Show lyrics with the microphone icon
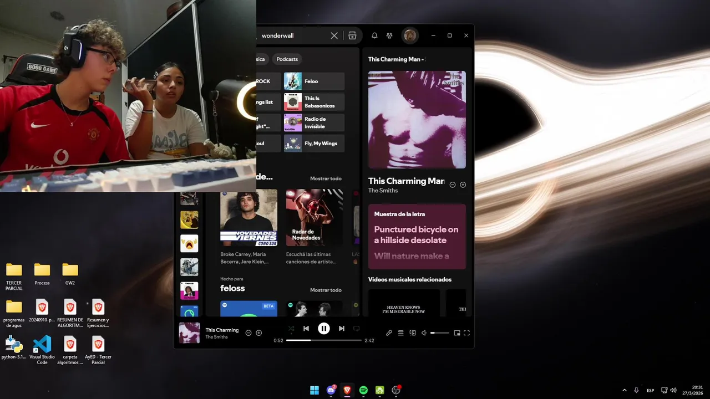The width and height of the screenshot is (710, 399). pos(389,333)
